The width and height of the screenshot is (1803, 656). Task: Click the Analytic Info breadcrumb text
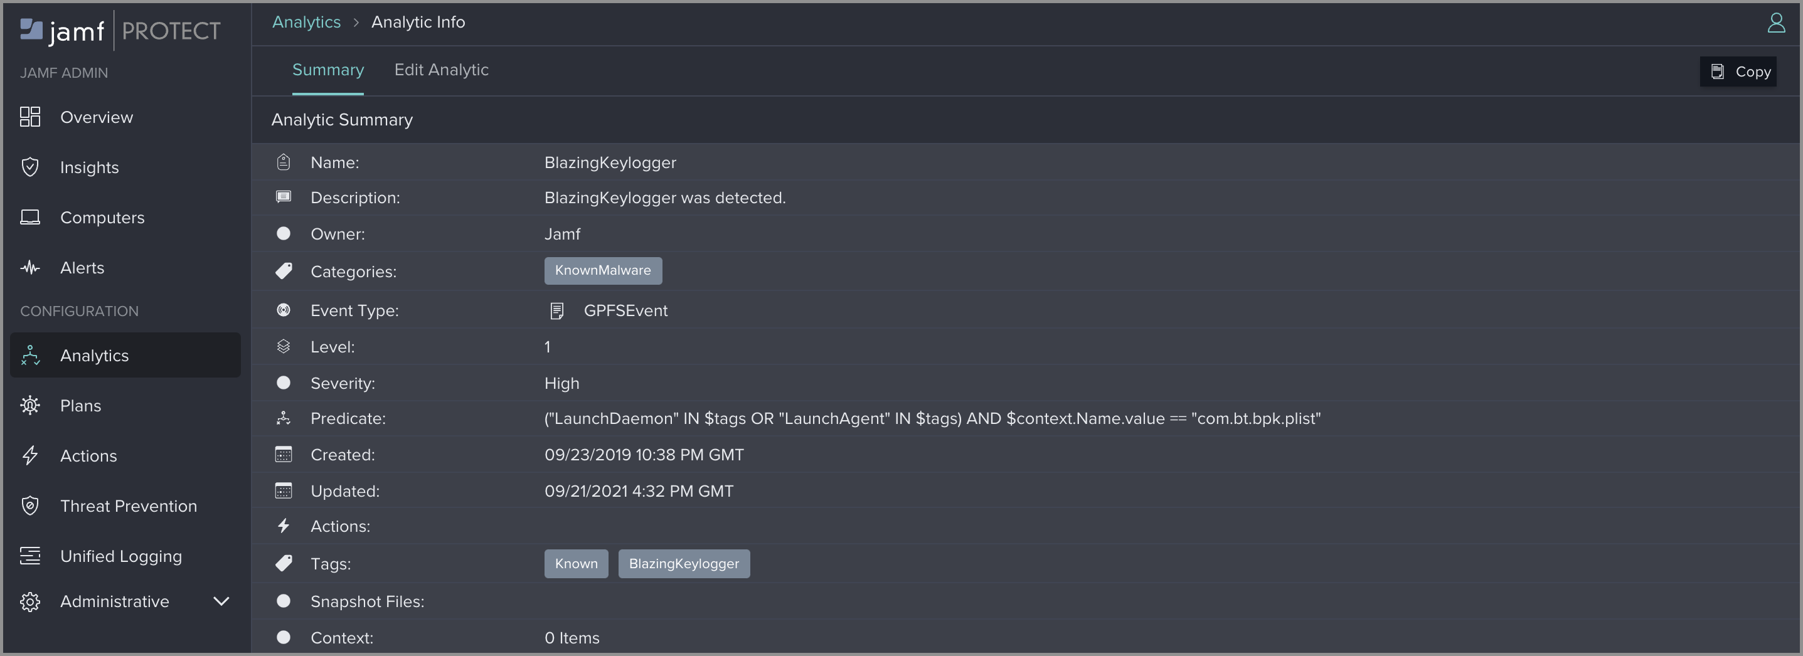pyautogui.click(x=418, y=23)
